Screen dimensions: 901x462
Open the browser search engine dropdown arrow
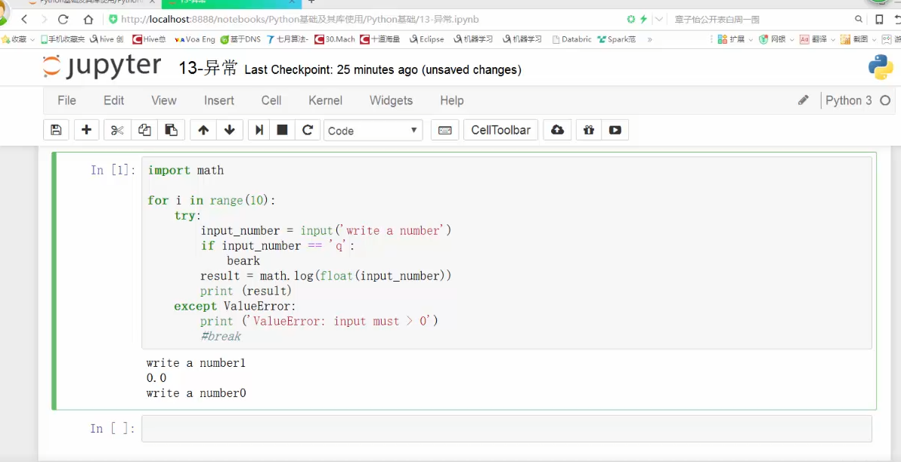(659, 19)
